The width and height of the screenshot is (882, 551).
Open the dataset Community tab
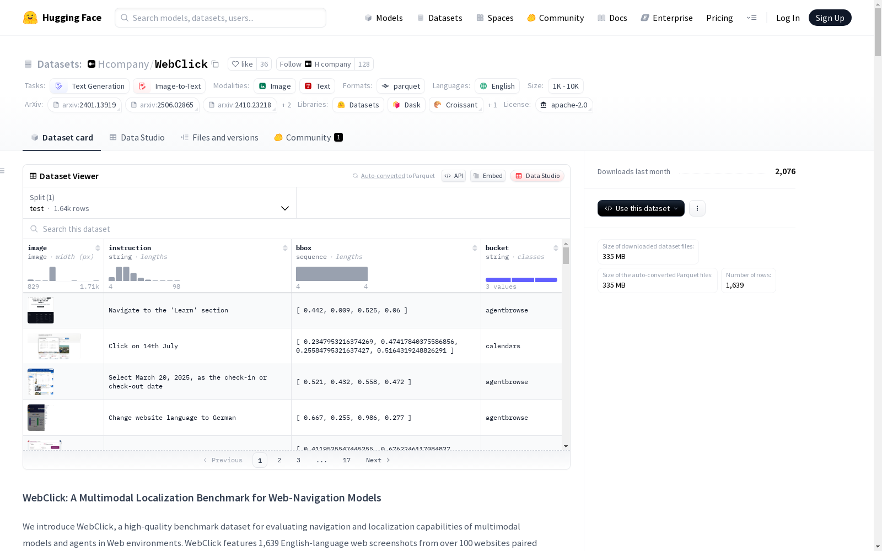coord(308,138)
